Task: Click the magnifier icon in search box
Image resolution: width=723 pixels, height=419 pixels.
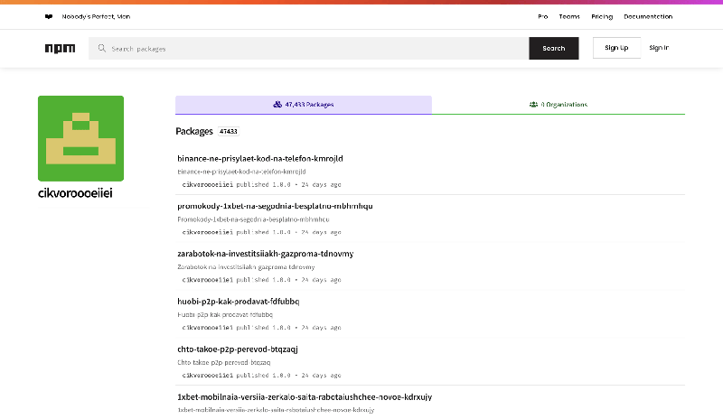Action: pyautogui.click(x=102, y=49)
